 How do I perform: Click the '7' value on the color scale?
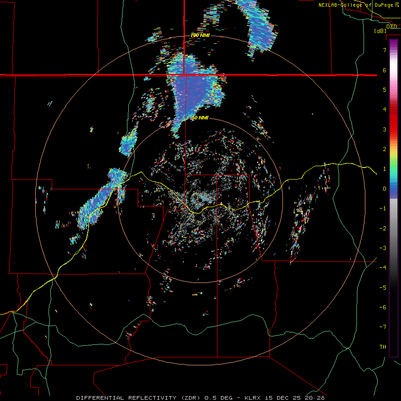click(385, 50)
